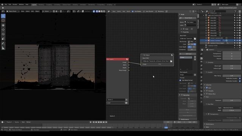
Task: Open the Output properties tab icon
Action: pyautogui.click(x=202, y=62)
